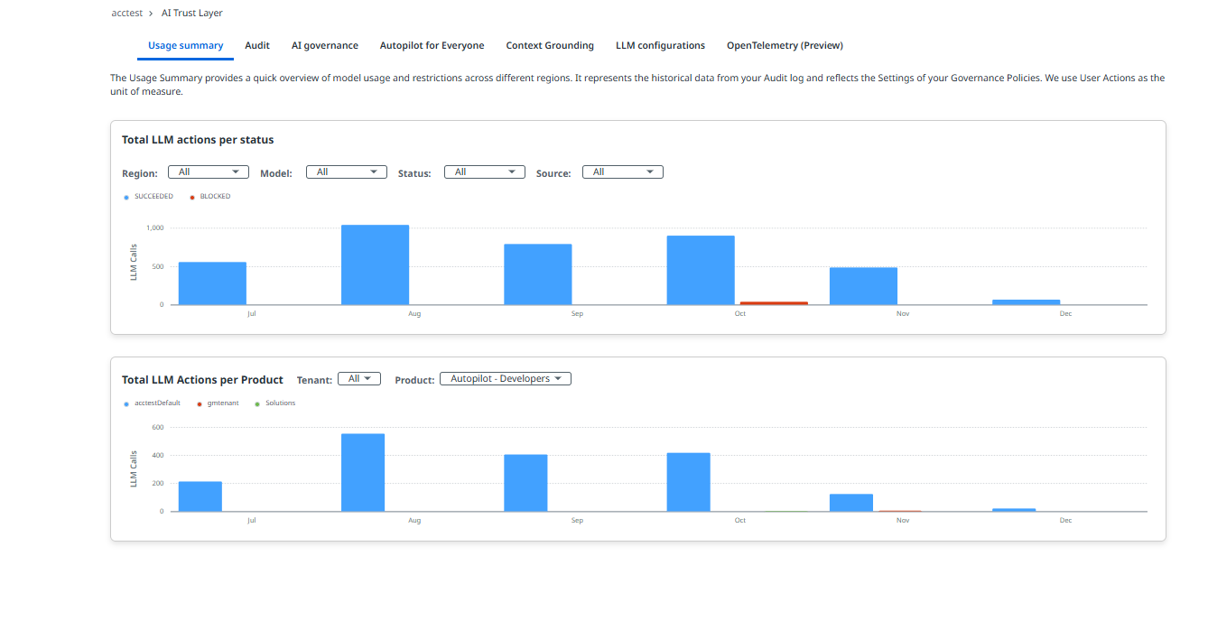Toggle the BLOCKED legend series
The image size is (1208, 630).
(214, 197)
